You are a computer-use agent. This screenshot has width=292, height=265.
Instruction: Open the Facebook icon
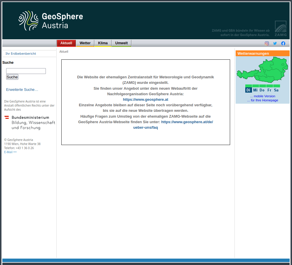click(283, 43)
